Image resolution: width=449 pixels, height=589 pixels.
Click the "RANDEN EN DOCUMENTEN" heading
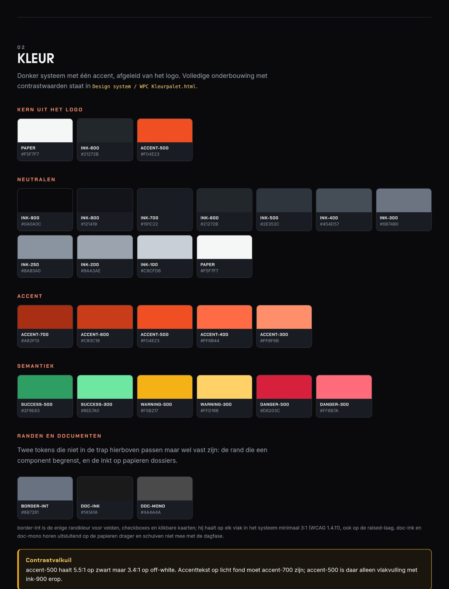coord(59,436)
